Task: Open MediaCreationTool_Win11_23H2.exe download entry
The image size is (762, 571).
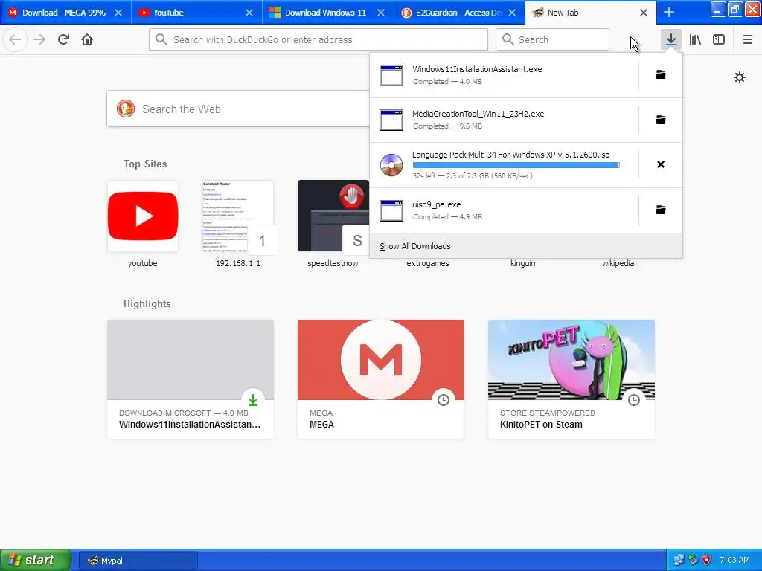Action: [504, 120]
